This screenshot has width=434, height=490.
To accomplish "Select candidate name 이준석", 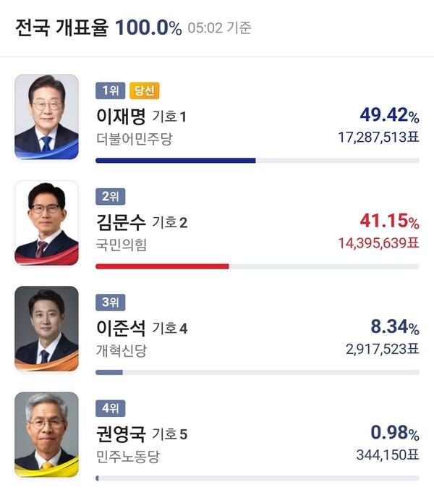I will [121, 328].
